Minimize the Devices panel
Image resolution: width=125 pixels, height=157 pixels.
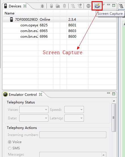click(x=109, y=5)
